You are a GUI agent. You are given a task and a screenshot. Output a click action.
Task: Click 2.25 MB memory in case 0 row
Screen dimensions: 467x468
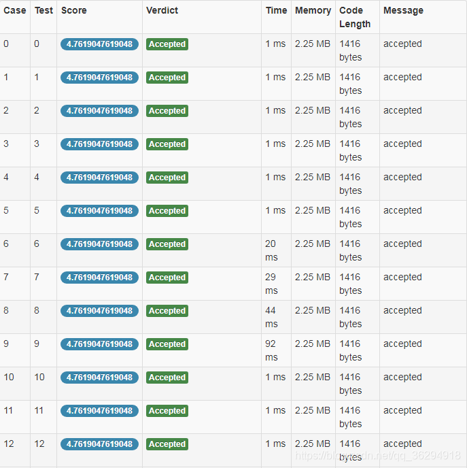(x=313, y=44)
